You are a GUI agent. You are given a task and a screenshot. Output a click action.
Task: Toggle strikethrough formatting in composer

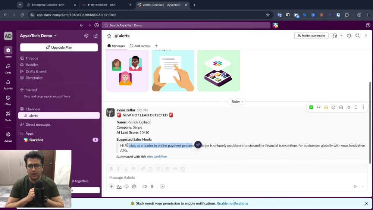tap(134, 169)
